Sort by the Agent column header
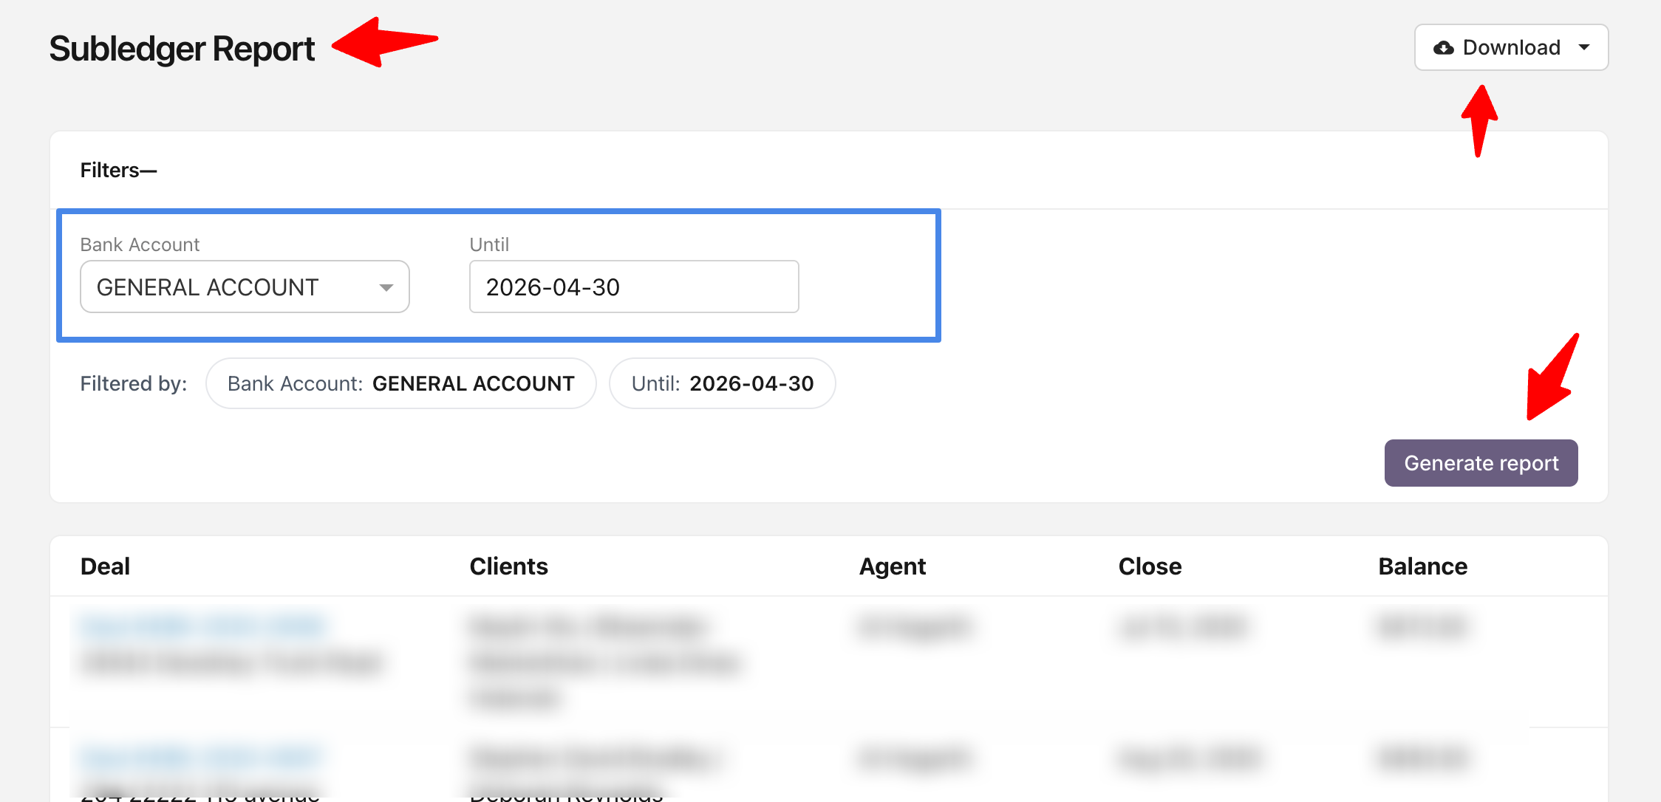 click(892, 566)
